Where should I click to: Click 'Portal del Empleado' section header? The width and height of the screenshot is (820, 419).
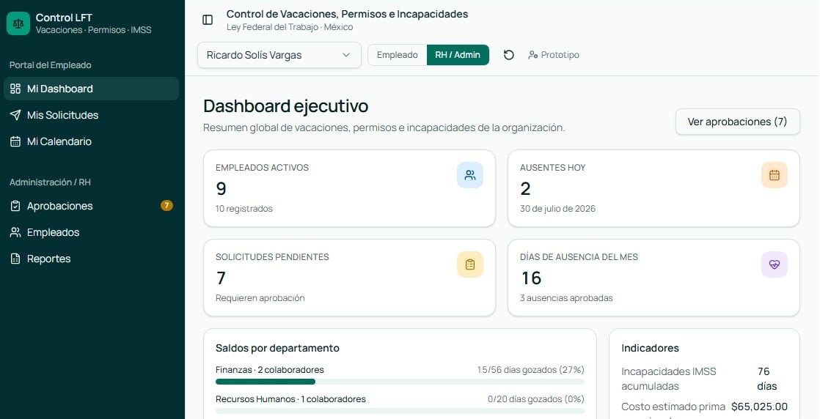[50, 65]
